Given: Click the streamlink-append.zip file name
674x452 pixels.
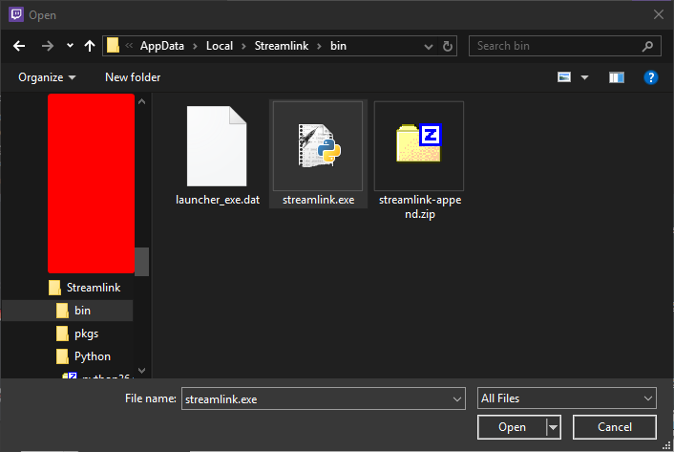Looking at the screenshot, I should (x=420, y=206).
